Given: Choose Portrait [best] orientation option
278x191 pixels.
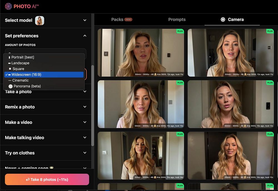Looking at the screenshot, I should pos(44,57).
